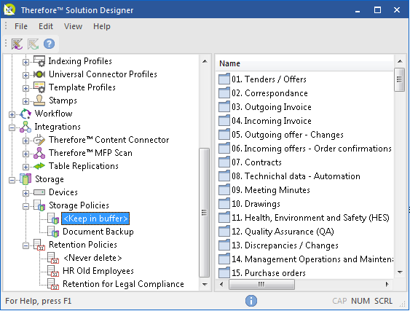Select 15. Purchase orders in the list
Viewport: 410px width, 311px height.
269,273
